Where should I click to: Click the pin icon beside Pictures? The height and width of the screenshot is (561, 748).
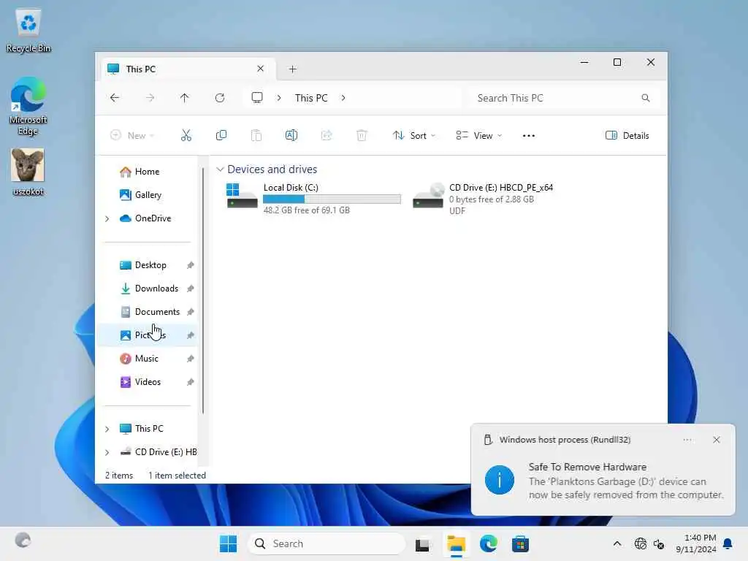tap(191, 335)
